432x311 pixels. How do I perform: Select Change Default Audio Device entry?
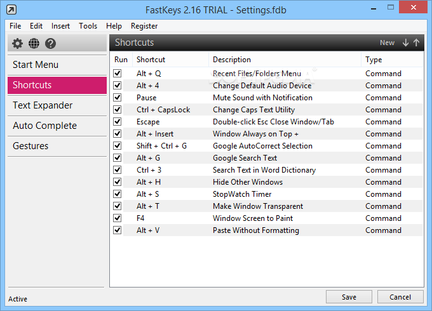click(x=267, y=85)
